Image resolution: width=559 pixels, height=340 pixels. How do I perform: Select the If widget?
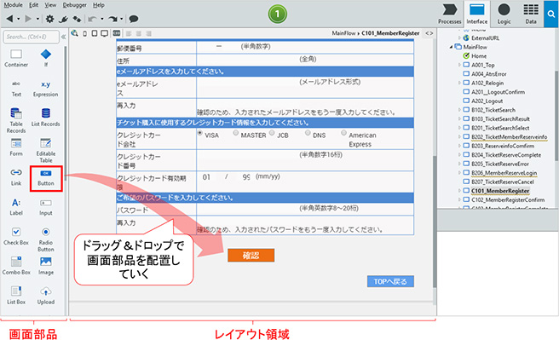coord(46,58)
